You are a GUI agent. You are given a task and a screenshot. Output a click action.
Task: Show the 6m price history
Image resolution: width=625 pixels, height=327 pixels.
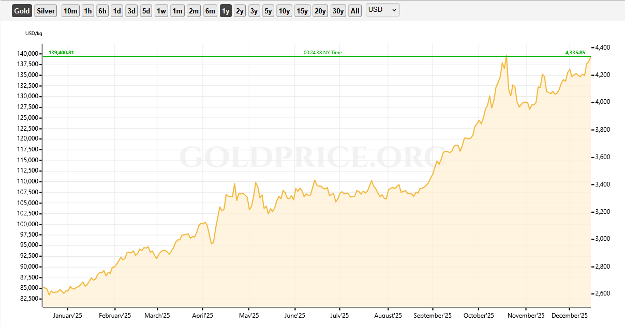click(x=210, y=11)
